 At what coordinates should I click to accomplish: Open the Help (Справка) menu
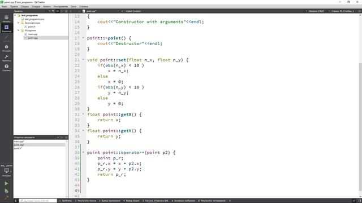pos(84,6)
